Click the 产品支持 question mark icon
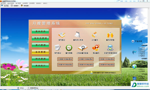Screen dimensions: 150x90 pos(133,41)
